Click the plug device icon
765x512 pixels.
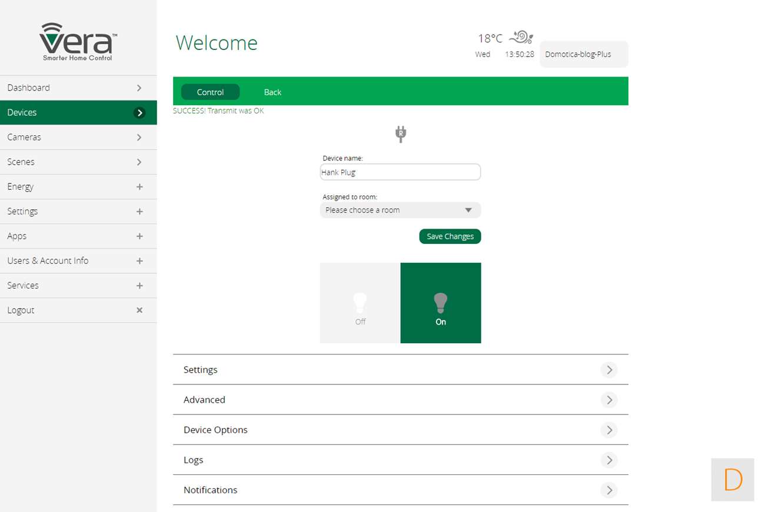click(401, 134)
